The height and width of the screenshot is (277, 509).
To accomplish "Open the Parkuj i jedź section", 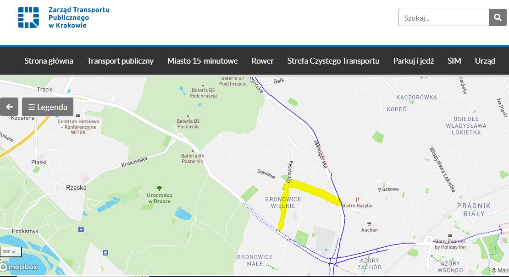I will pos(414,61).
